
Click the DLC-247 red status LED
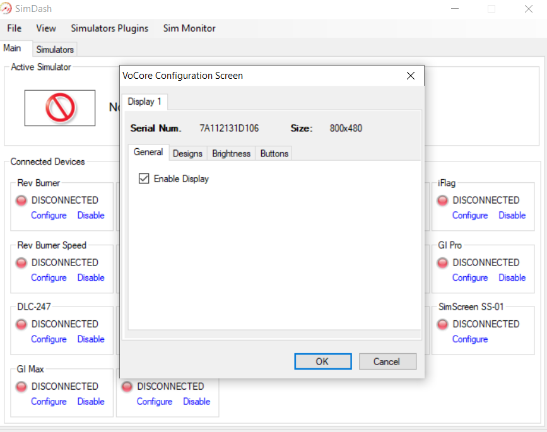pos(21,324)
